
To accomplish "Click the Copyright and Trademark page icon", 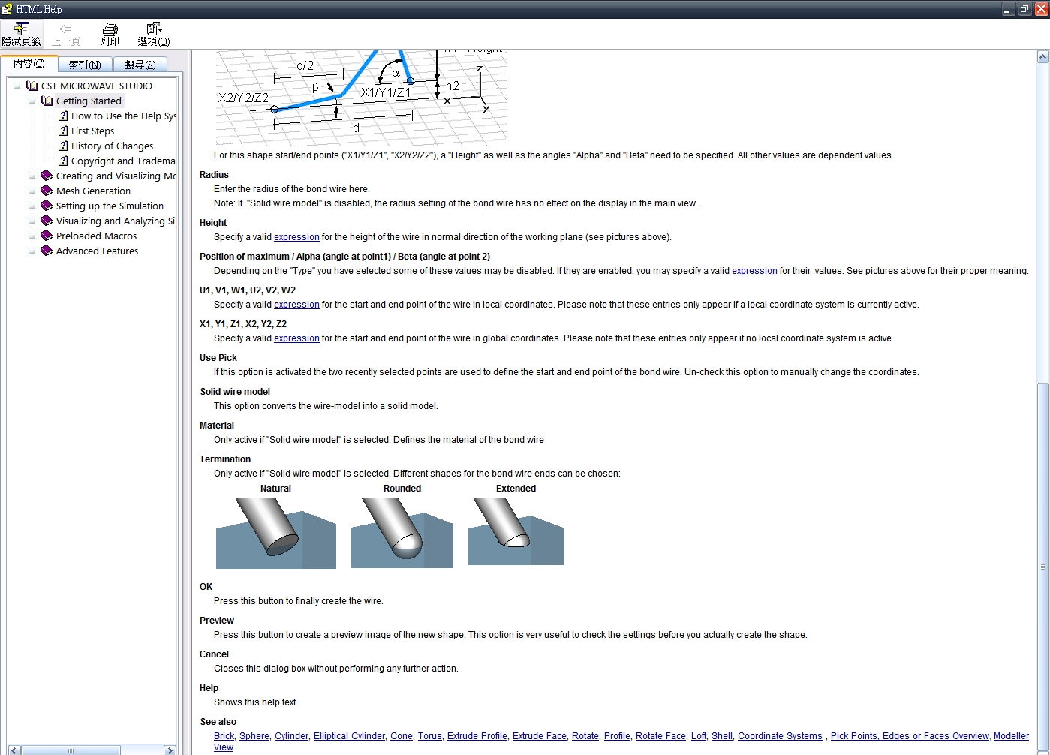I will click(x=63, y=161).
